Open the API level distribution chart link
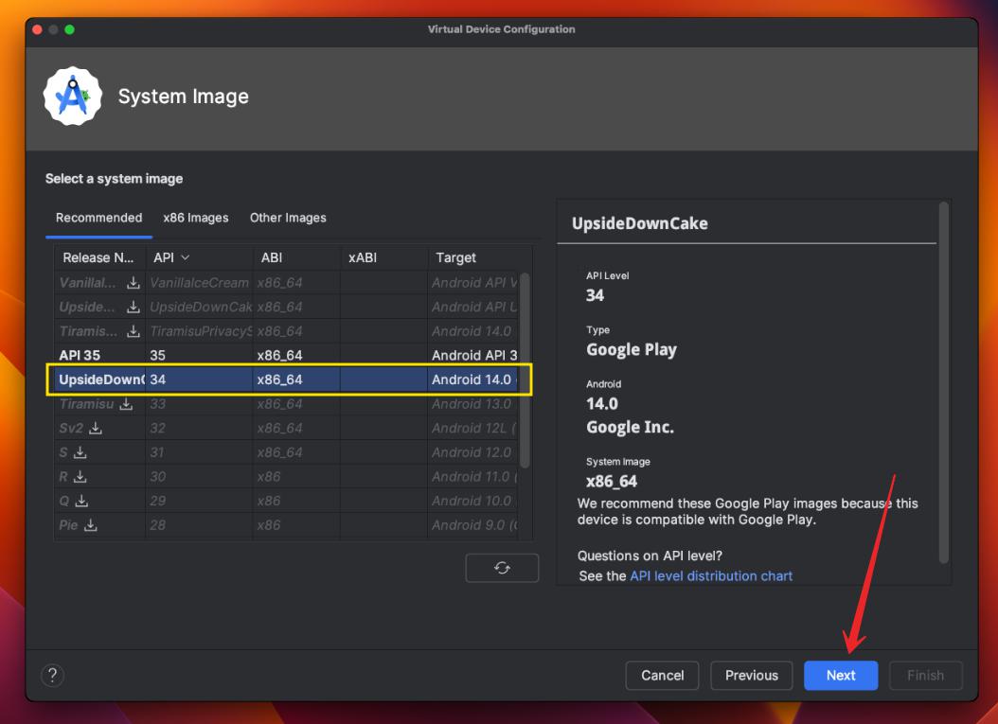Viewport: 998px width, 724px height. pos(711,575)
